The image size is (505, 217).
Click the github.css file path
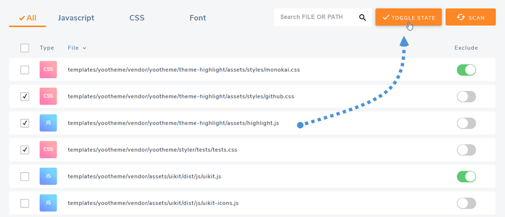point(181,97)
